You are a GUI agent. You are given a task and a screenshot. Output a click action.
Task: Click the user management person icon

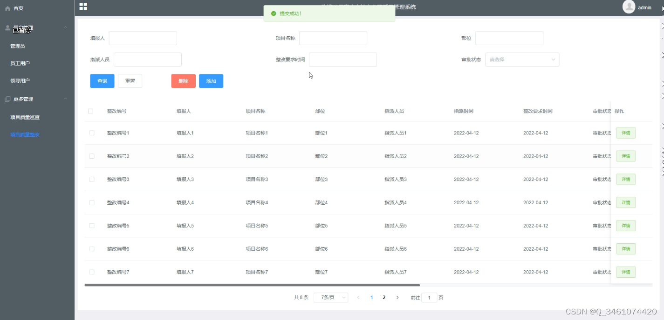click(7, 28)
